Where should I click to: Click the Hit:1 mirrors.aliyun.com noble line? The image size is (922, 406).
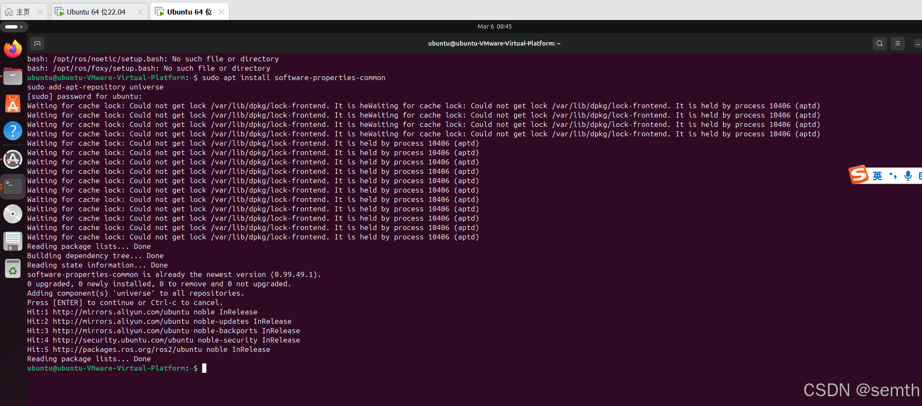pyautogui.click(x=142, y=312)
